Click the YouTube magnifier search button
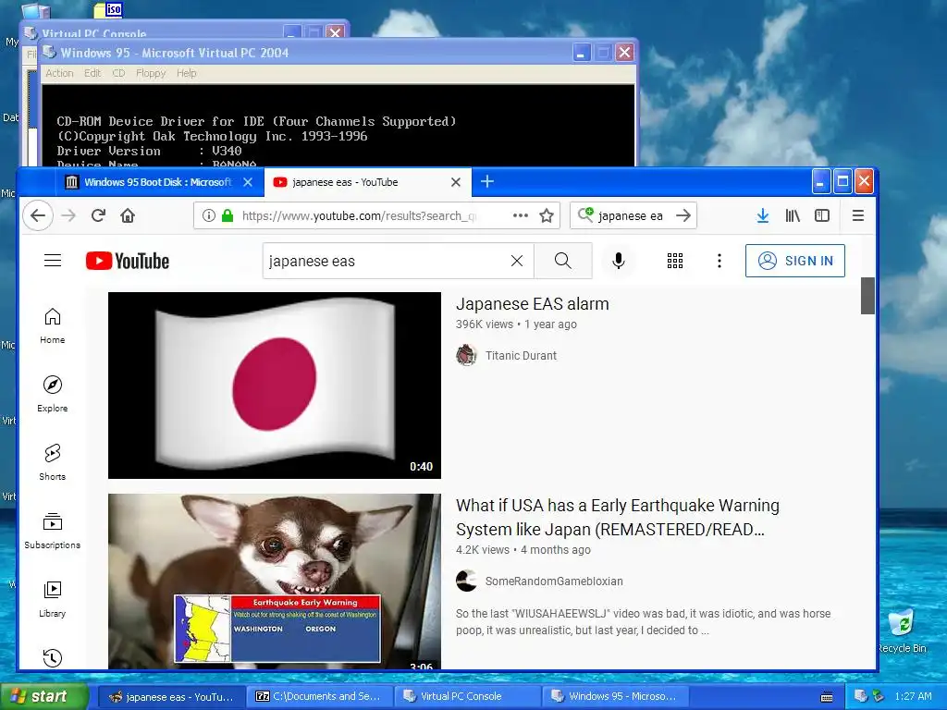947x710 pixels. pyautogui.click(x=563, y=261)
